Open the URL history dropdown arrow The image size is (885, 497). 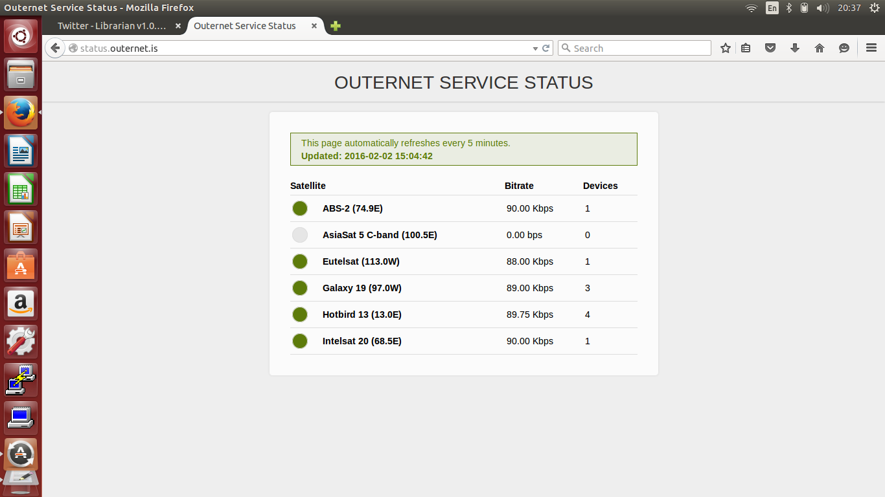coord(535,49)
